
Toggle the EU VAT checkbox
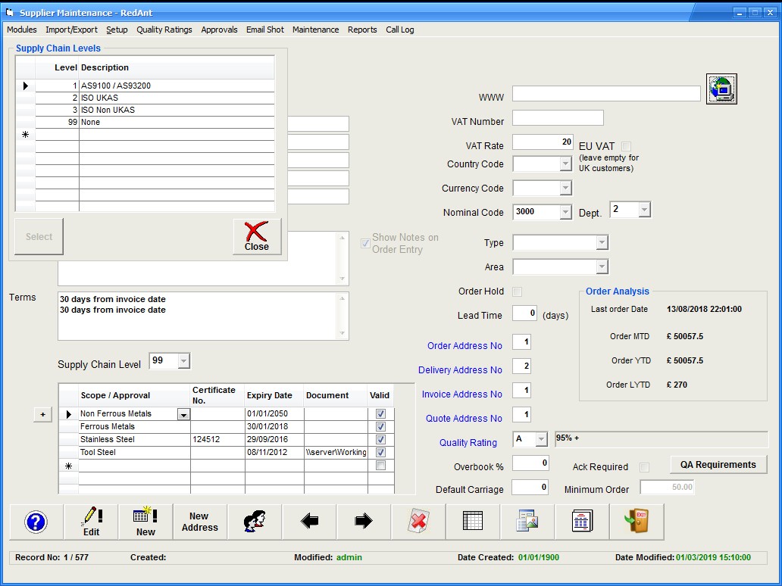pos(626,146)
